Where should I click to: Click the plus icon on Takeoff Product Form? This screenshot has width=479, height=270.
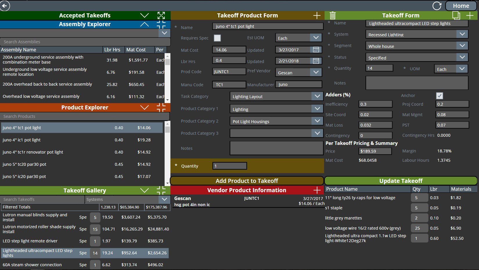[317, 15]
